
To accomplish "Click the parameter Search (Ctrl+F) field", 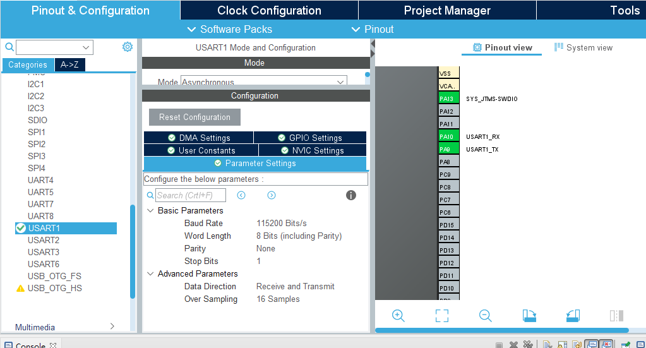I will [190, 195].
